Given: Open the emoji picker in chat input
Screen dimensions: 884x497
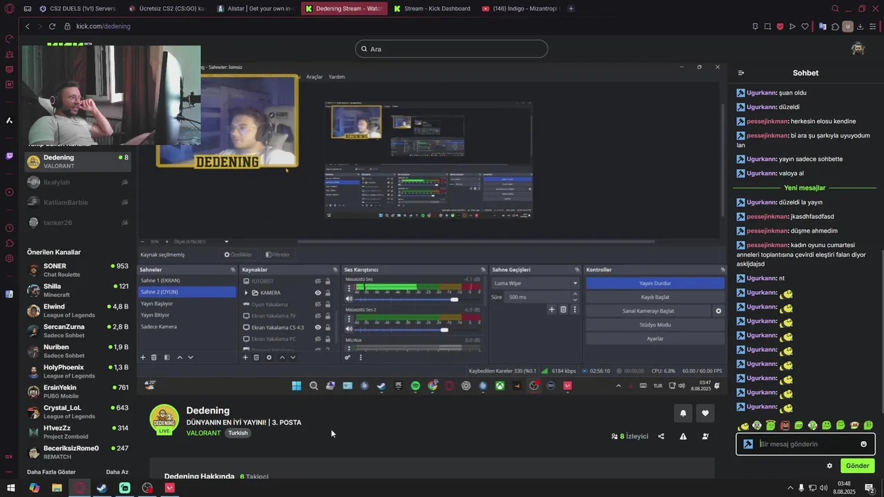Looking at the screenshot, I should coord(863,444).
